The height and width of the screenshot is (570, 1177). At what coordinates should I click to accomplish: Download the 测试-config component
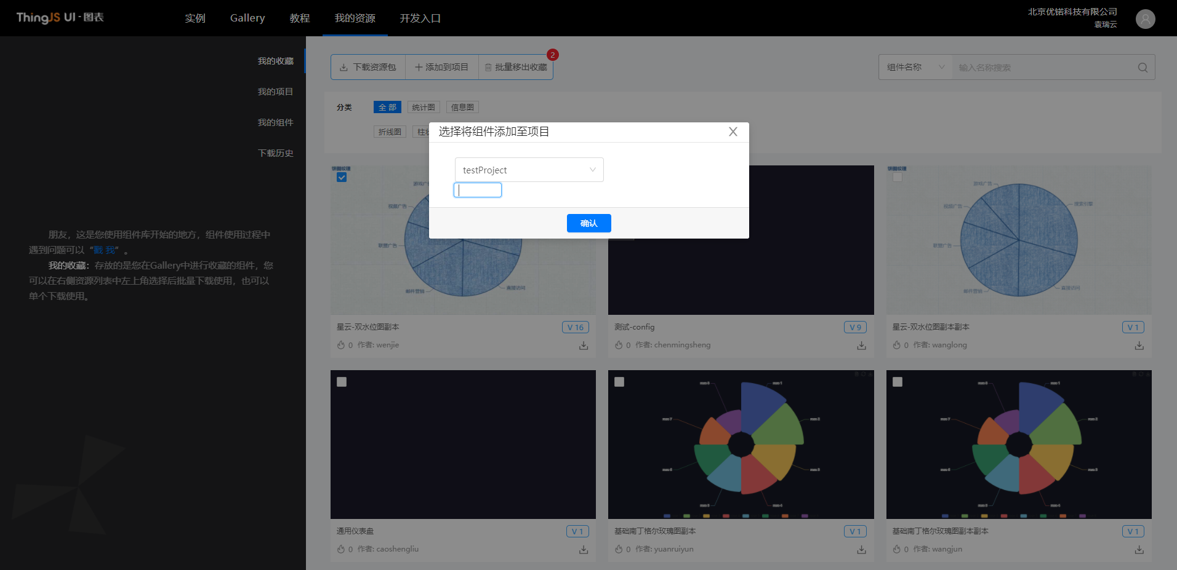click(x=861, y=346)
